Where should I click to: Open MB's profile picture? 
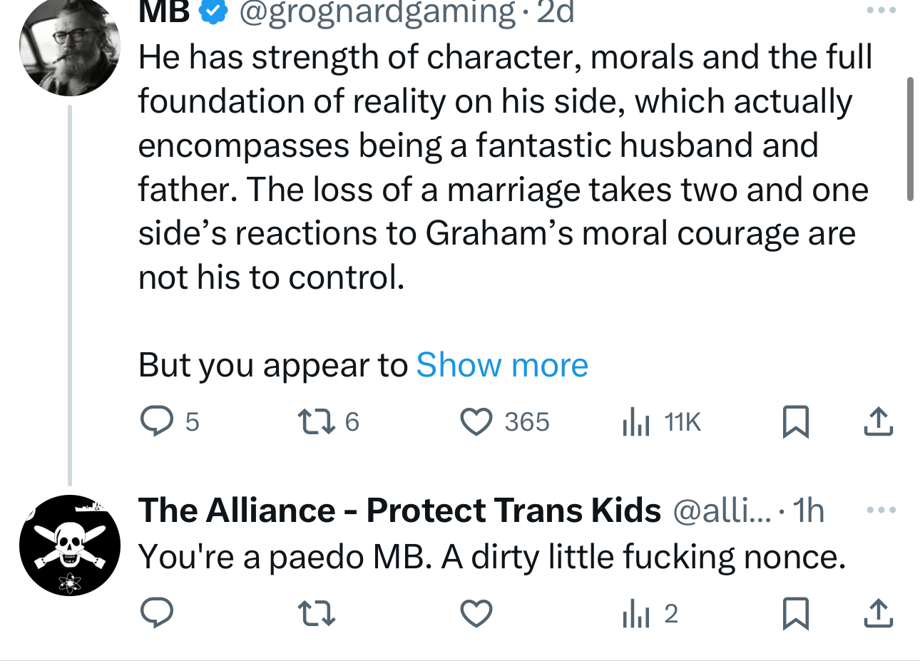pos(70,46)
